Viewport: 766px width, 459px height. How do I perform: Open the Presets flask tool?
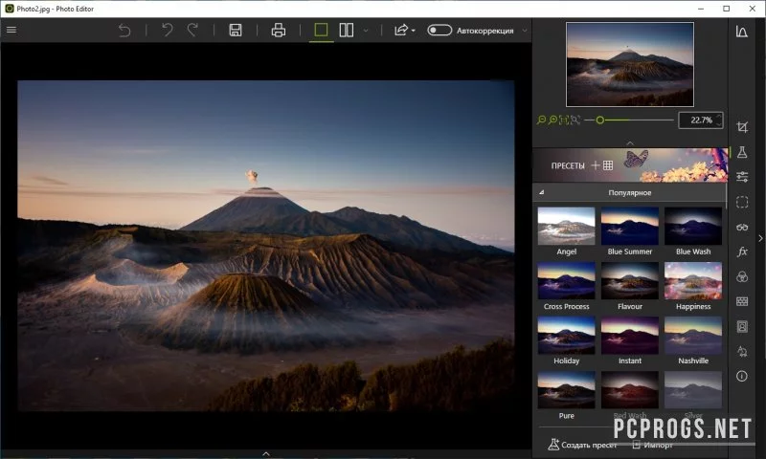pyautogui.click(x=742, y=152)
